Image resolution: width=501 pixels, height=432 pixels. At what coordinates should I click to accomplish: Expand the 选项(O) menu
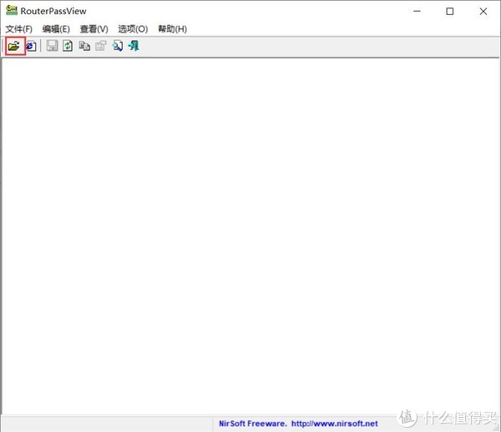point(133,29)
